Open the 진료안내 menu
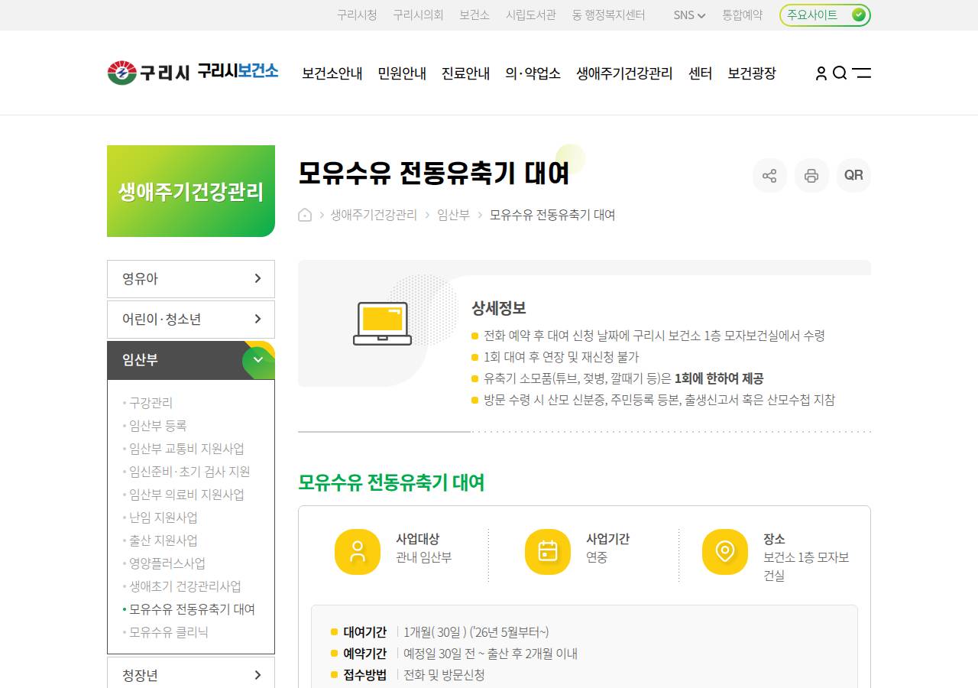 tap(465, 73)
